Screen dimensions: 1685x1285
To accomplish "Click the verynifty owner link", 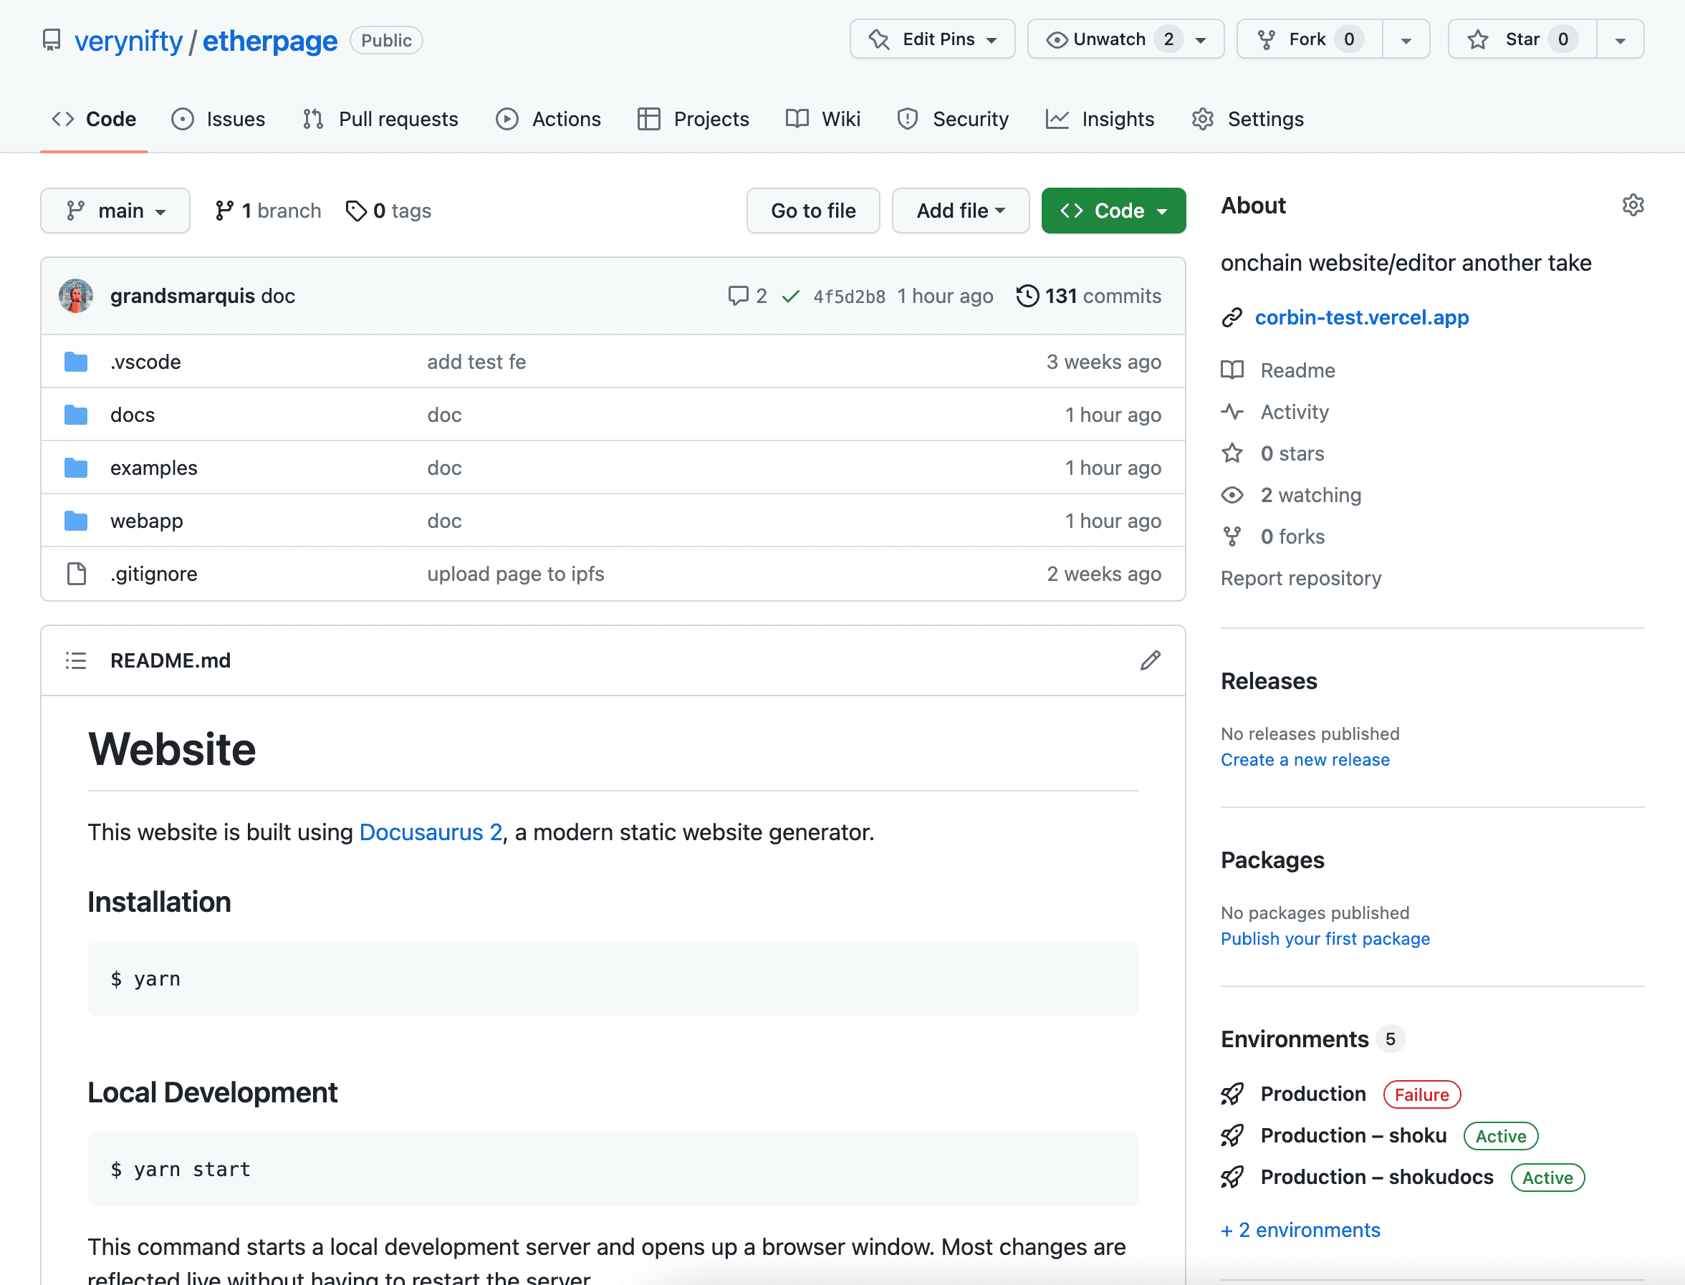I will pos(128,40).
